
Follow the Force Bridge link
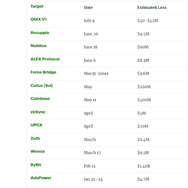click(x=43, y=72)
